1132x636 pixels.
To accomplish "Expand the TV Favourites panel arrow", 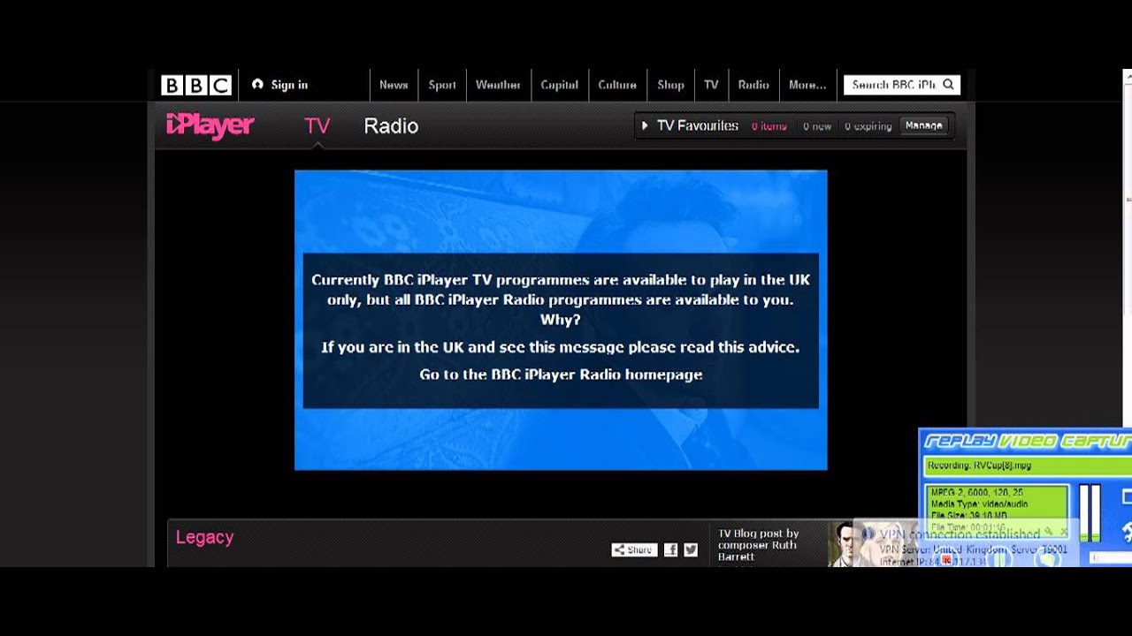I will point(645,126).
